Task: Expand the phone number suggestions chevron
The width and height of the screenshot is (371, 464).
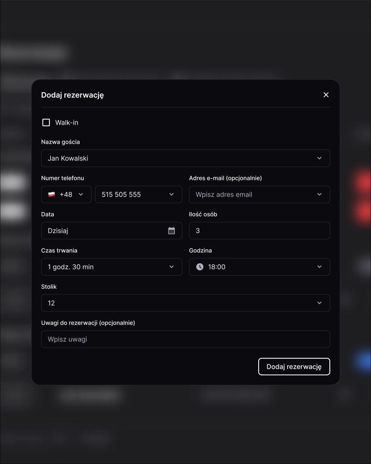Action: (172, 194)
